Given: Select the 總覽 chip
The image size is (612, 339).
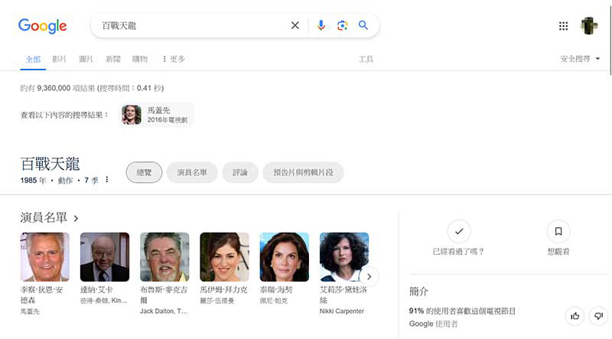Looking at the screenshot, I should (144, 172).
